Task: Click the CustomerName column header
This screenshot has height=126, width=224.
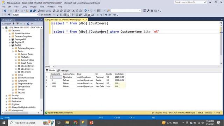Action: [69, 74]
